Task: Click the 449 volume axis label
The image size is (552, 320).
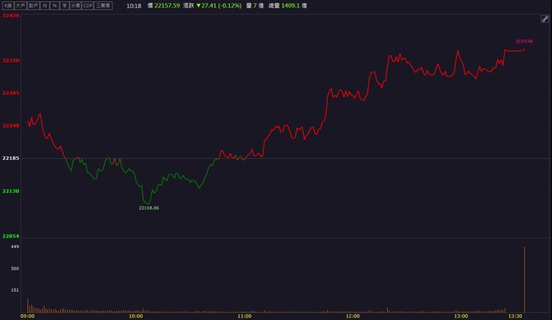Action: 15,247
